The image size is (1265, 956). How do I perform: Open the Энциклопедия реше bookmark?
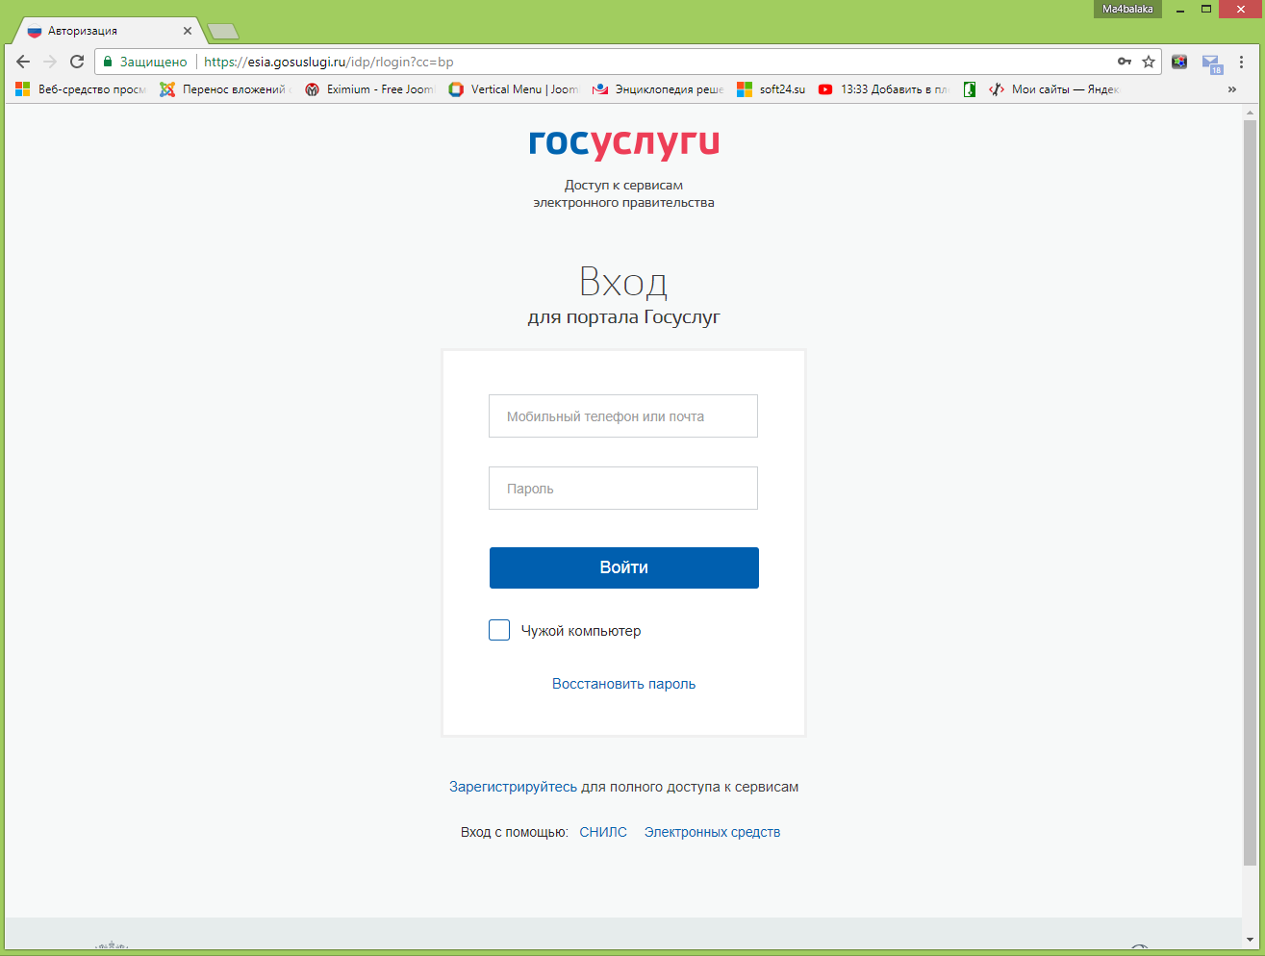tap(659, 89)
